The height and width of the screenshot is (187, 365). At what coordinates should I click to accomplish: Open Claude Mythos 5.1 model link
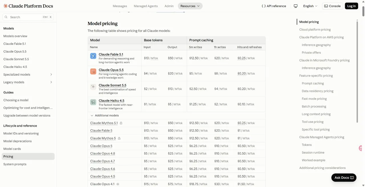[x=104, y=123]
